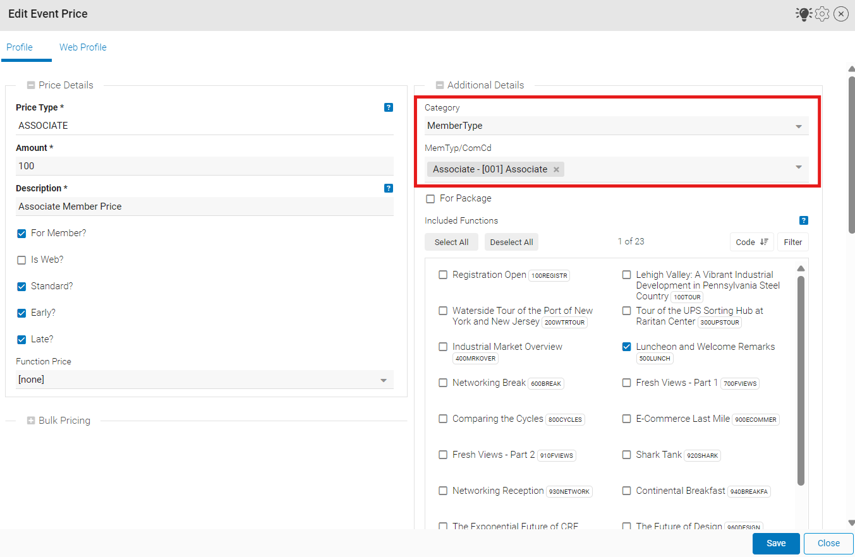Enable the Is Web? checkbox

[x=21, y=260]
